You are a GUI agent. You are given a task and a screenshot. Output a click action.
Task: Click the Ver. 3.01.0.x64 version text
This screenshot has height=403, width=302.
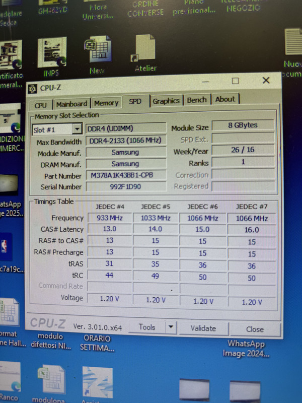coord(98,326)
